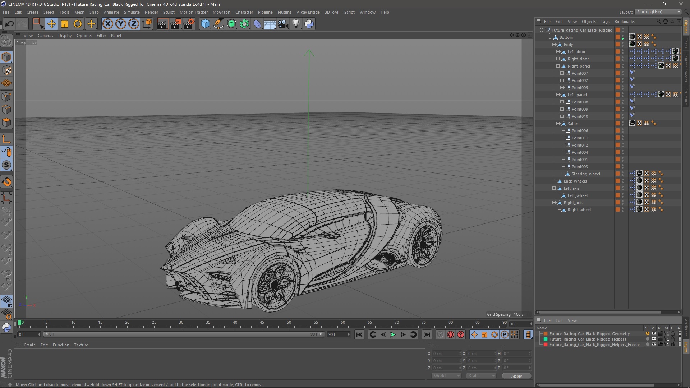This screenshot has height=388, width=690.
Task: Open the Scale mode dropdown
Action: pyautogui.click(x=481, y=376)
